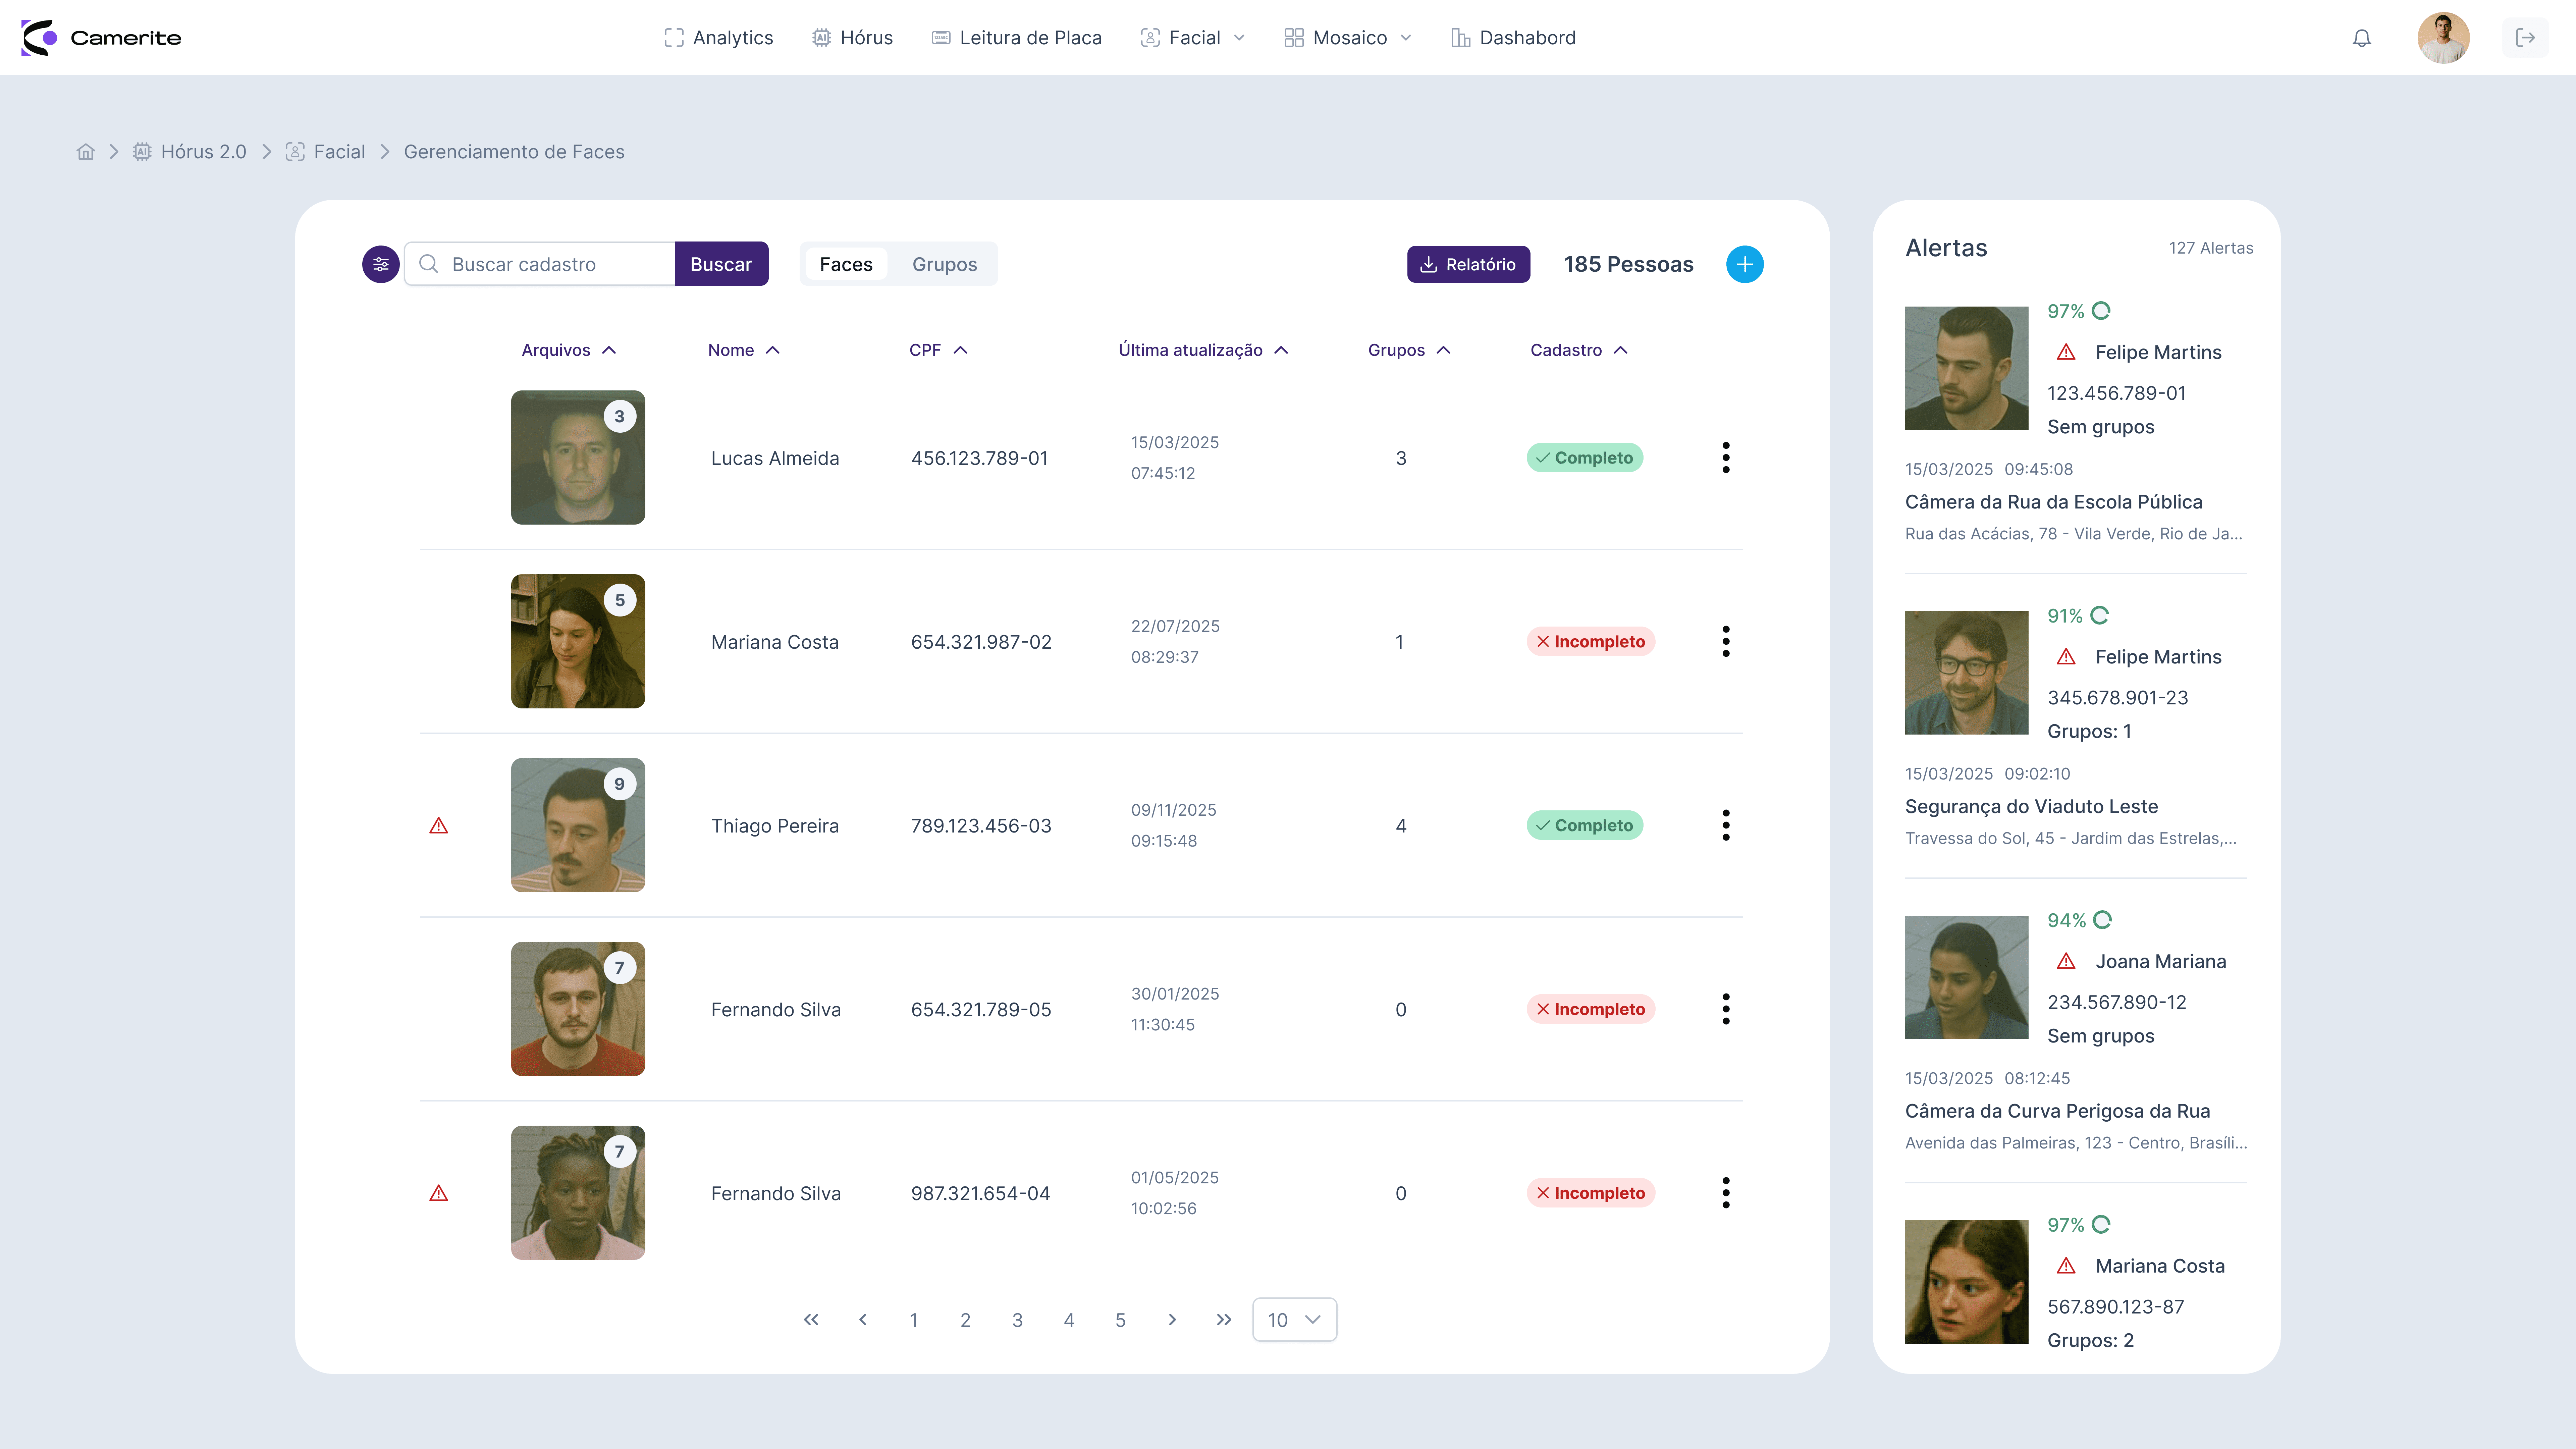Click the file count badge 9 on Thiago's photo

(x=620, y=784)
